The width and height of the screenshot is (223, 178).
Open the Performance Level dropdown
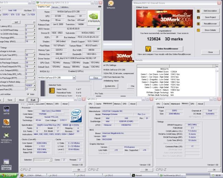coord(34,59)
